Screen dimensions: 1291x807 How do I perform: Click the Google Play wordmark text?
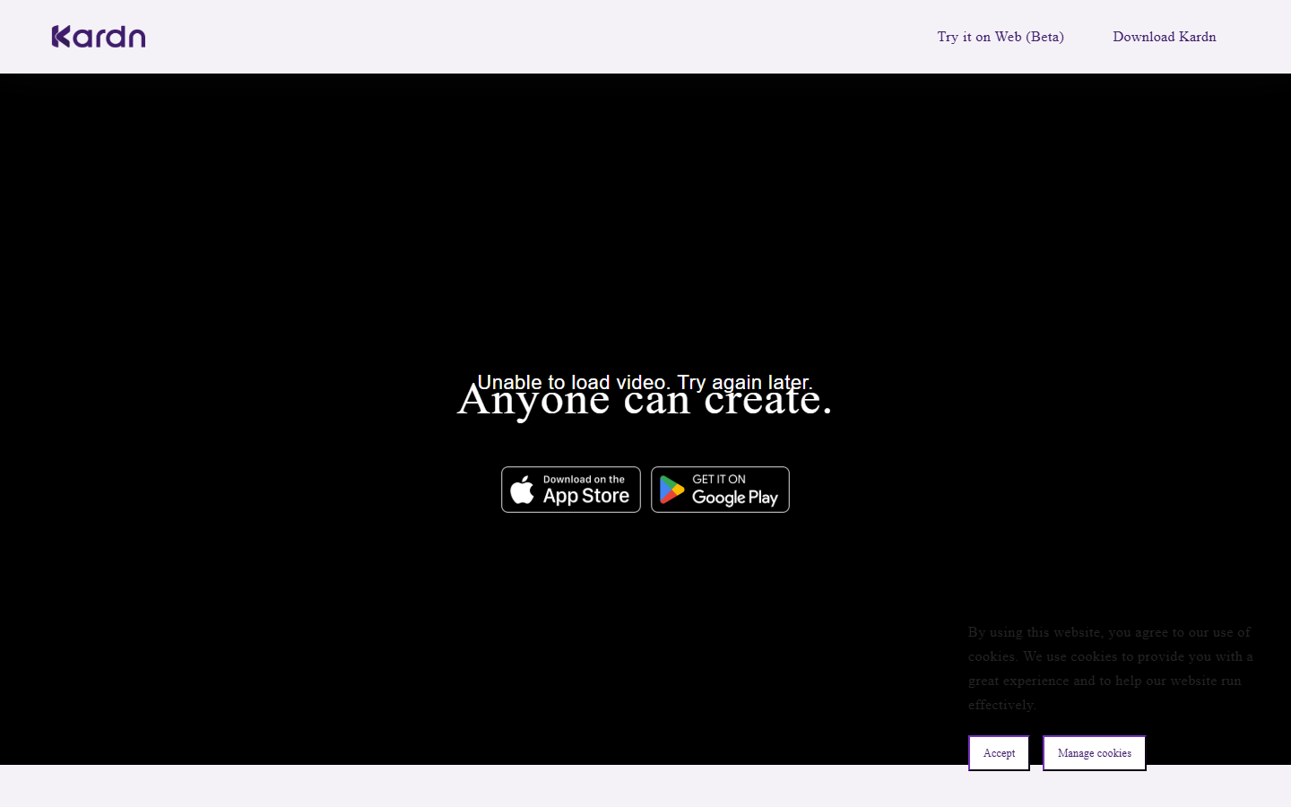[735, 497]
